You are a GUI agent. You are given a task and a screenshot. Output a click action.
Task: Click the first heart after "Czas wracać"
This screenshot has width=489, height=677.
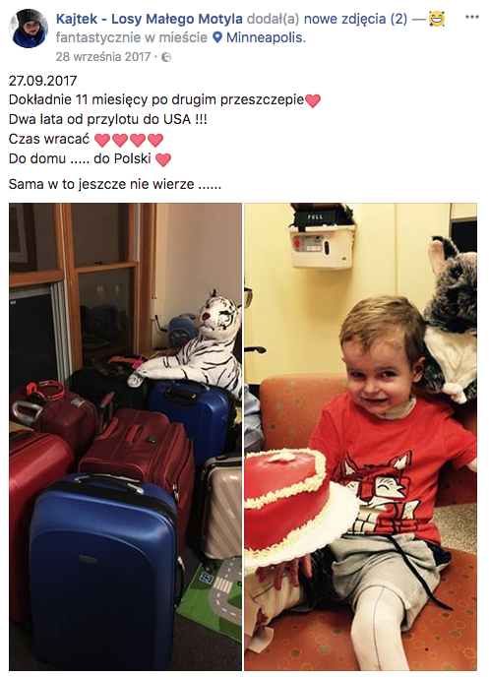[102, 141]
